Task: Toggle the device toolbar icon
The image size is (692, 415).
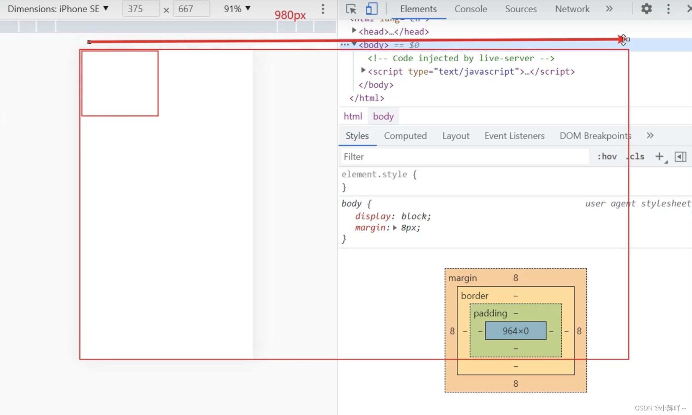Action: tap(371, 9)
